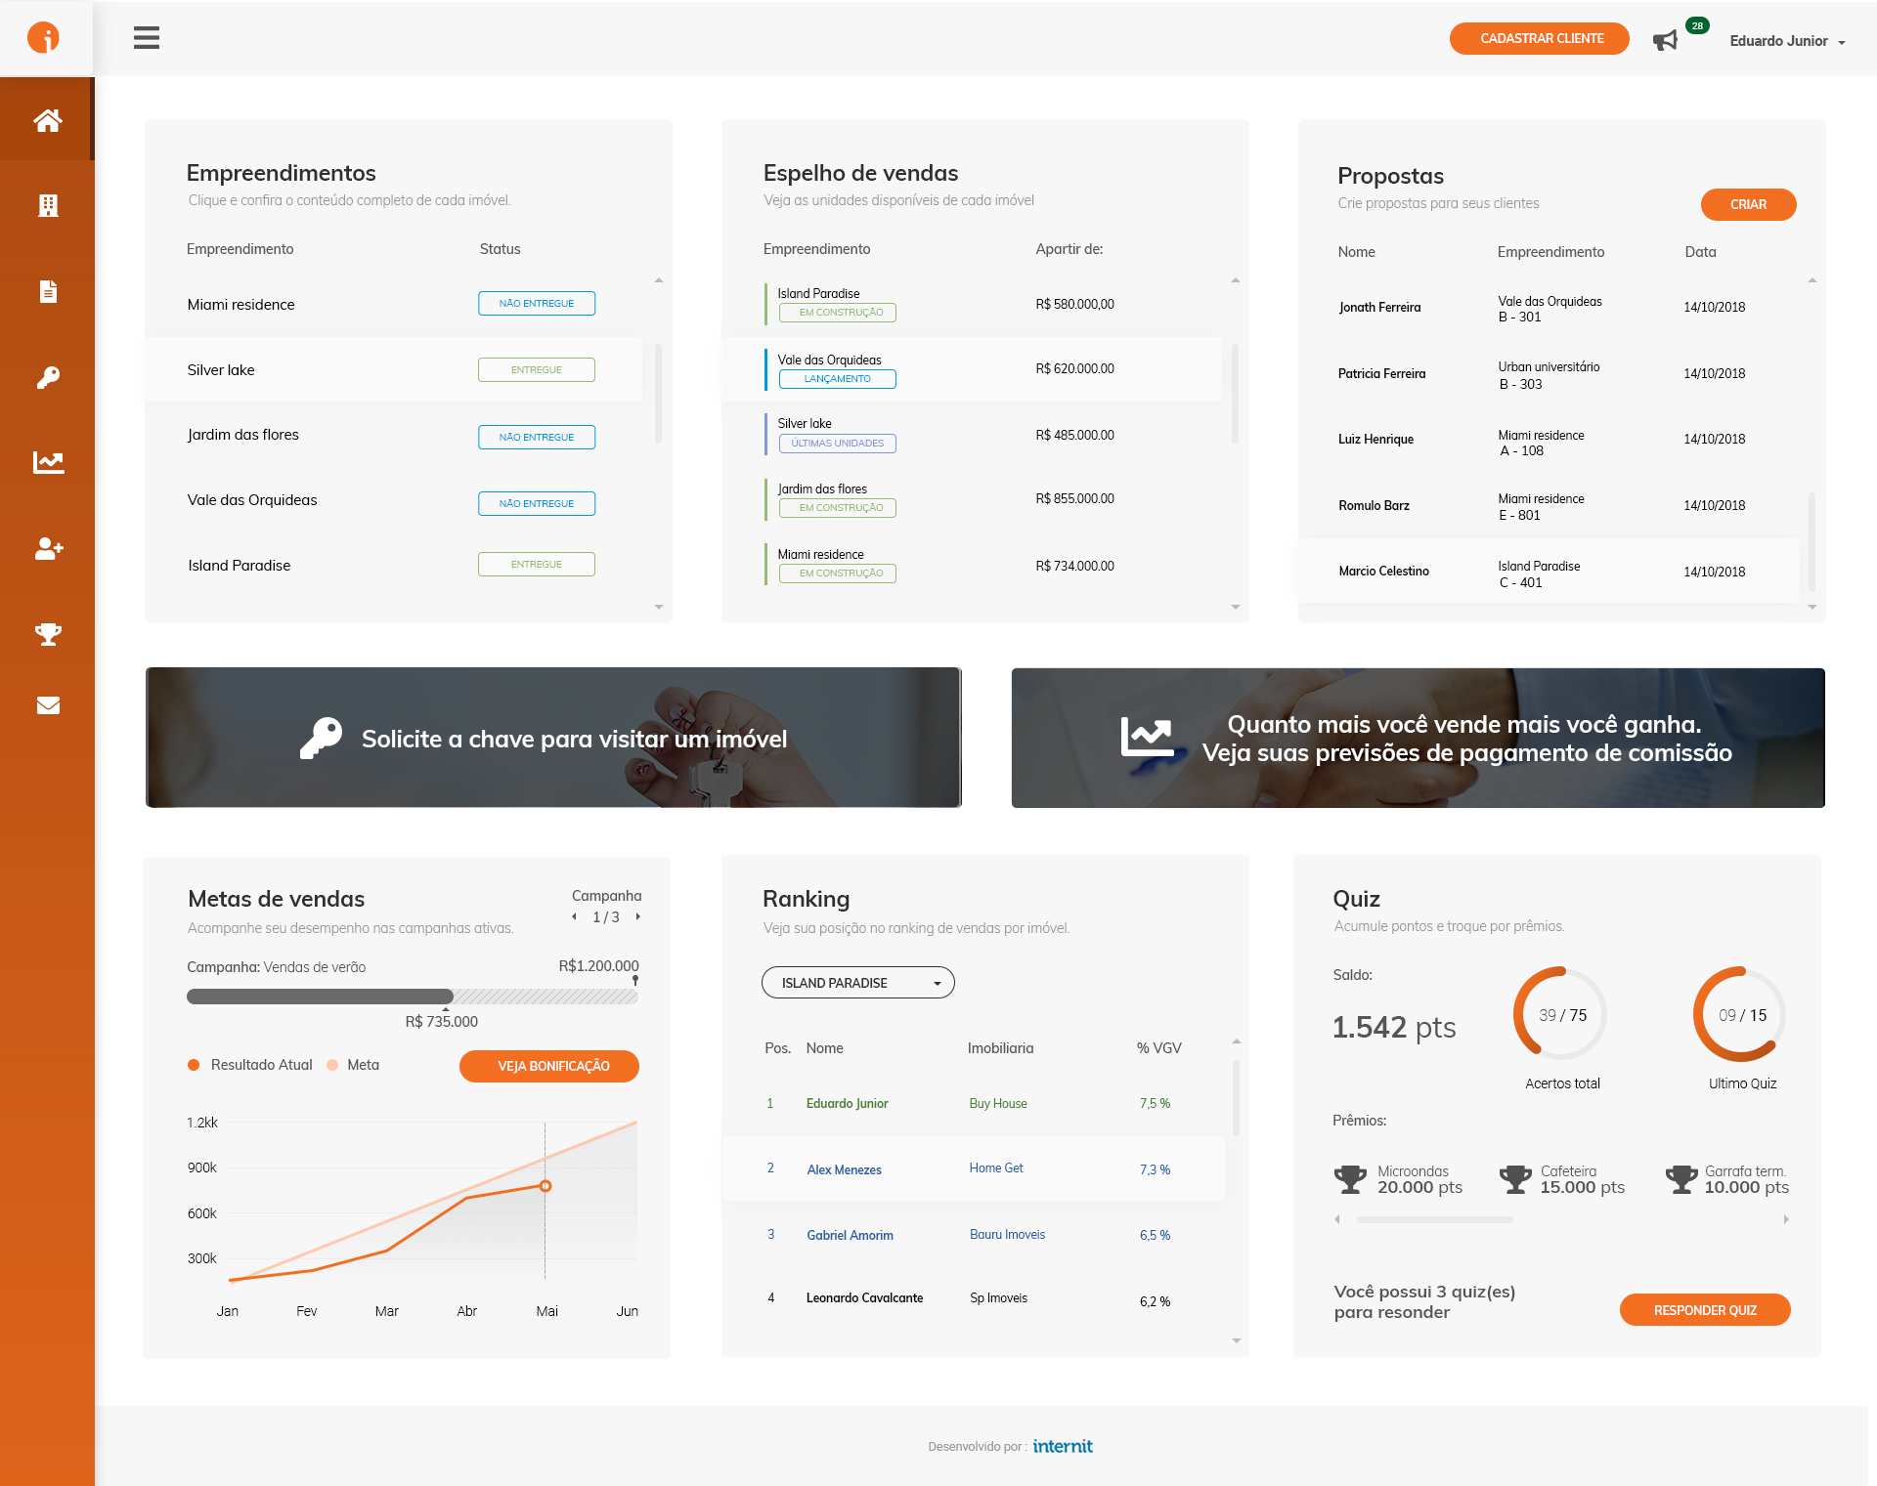
Task: Click the CRIAR proposal button
Action: coord(1747,204)
